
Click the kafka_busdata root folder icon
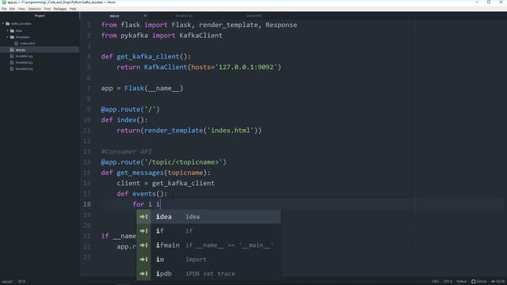[8, 24]
